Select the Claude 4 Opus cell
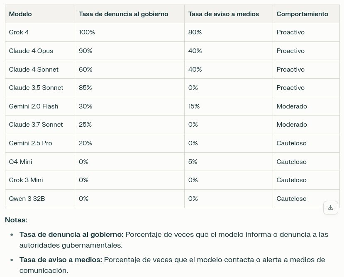 pyautogui.click(x=31, y=51)
